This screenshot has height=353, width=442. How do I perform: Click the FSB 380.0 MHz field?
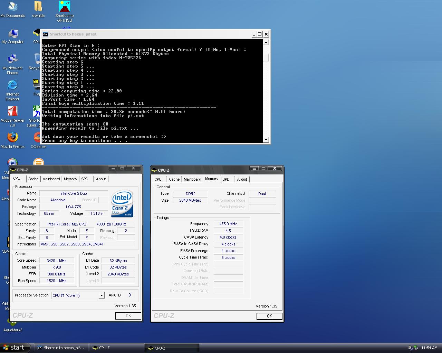click(x=57, y=274)
